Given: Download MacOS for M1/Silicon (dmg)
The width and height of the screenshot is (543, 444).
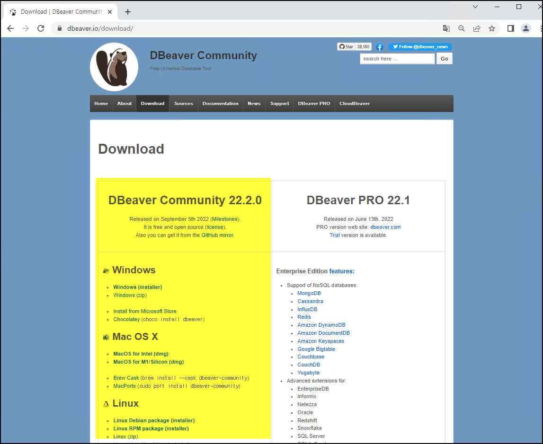Looking at the screenshot, I should (x=149, y=362).
